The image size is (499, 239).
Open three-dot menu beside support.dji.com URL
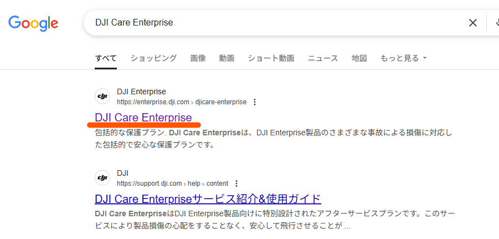pyautogui.click(x=236, y=184)
